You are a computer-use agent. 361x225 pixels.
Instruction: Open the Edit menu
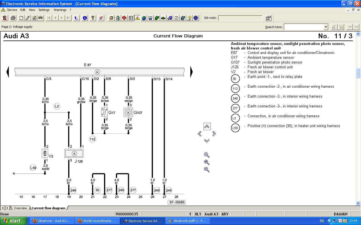pyautogui.click(x=23, y=10)
